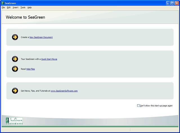Click the arrow icon beside Read Help Files
The height and width of the screenshot is (133, 180).
tap(15, 69)
